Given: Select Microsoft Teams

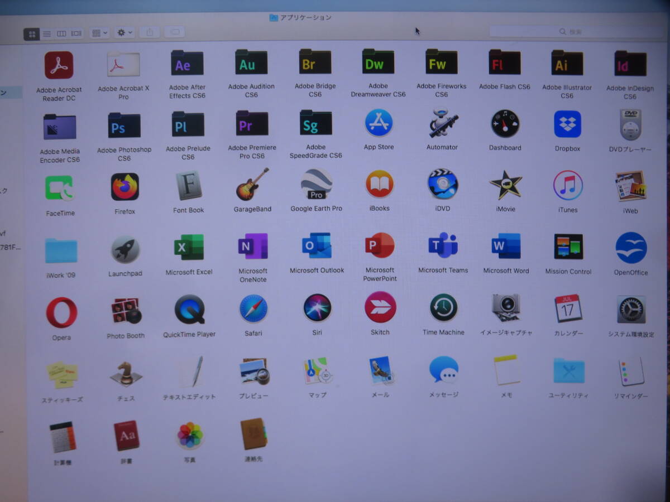Looking at the screenshot, I should [443, 246].
